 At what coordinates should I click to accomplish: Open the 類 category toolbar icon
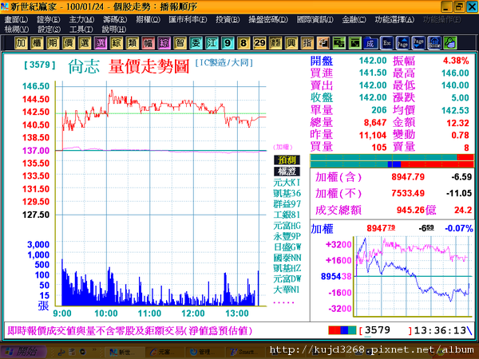(132, 43)
